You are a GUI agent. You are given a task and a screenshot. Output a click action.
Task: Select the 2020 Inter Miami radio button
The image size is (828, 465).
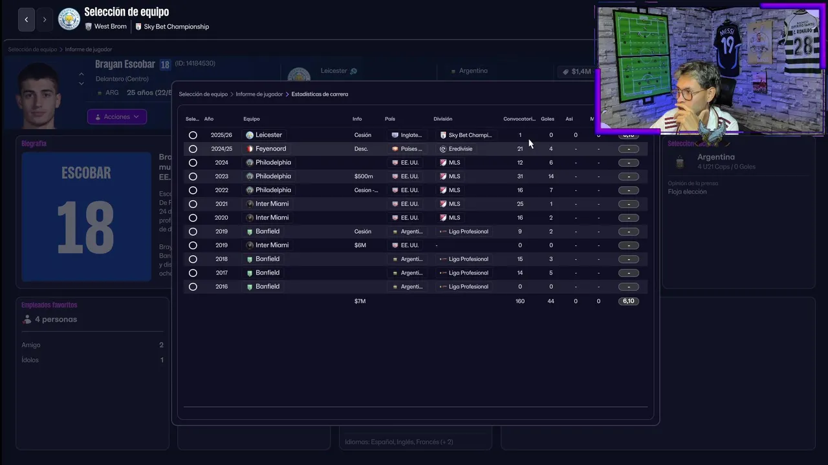pos(193,218)
